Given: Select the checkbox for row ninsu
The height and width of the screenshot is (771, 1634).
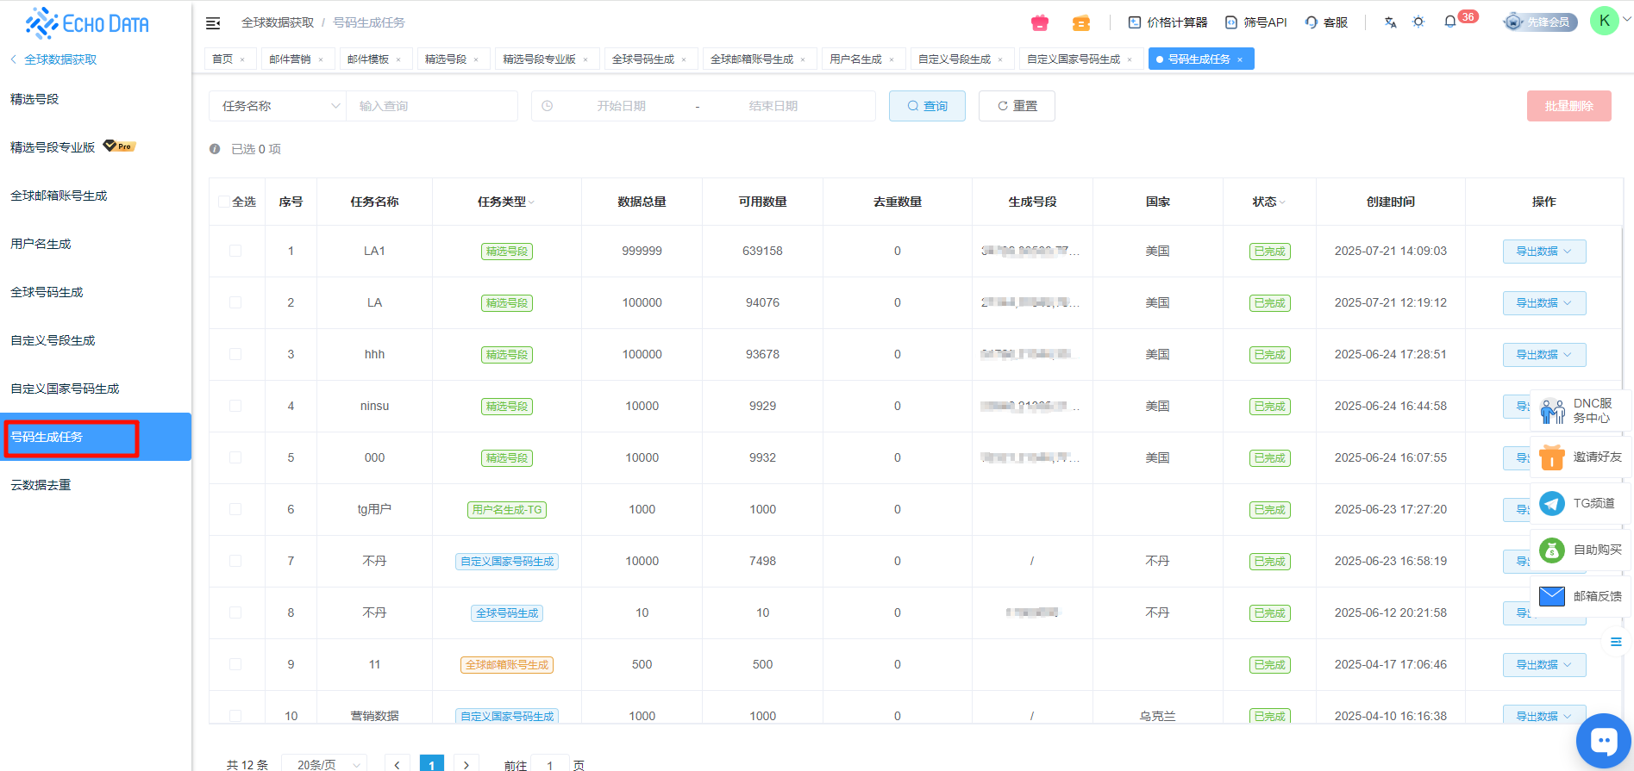Looking at the screenshot, I should point(235,406).
